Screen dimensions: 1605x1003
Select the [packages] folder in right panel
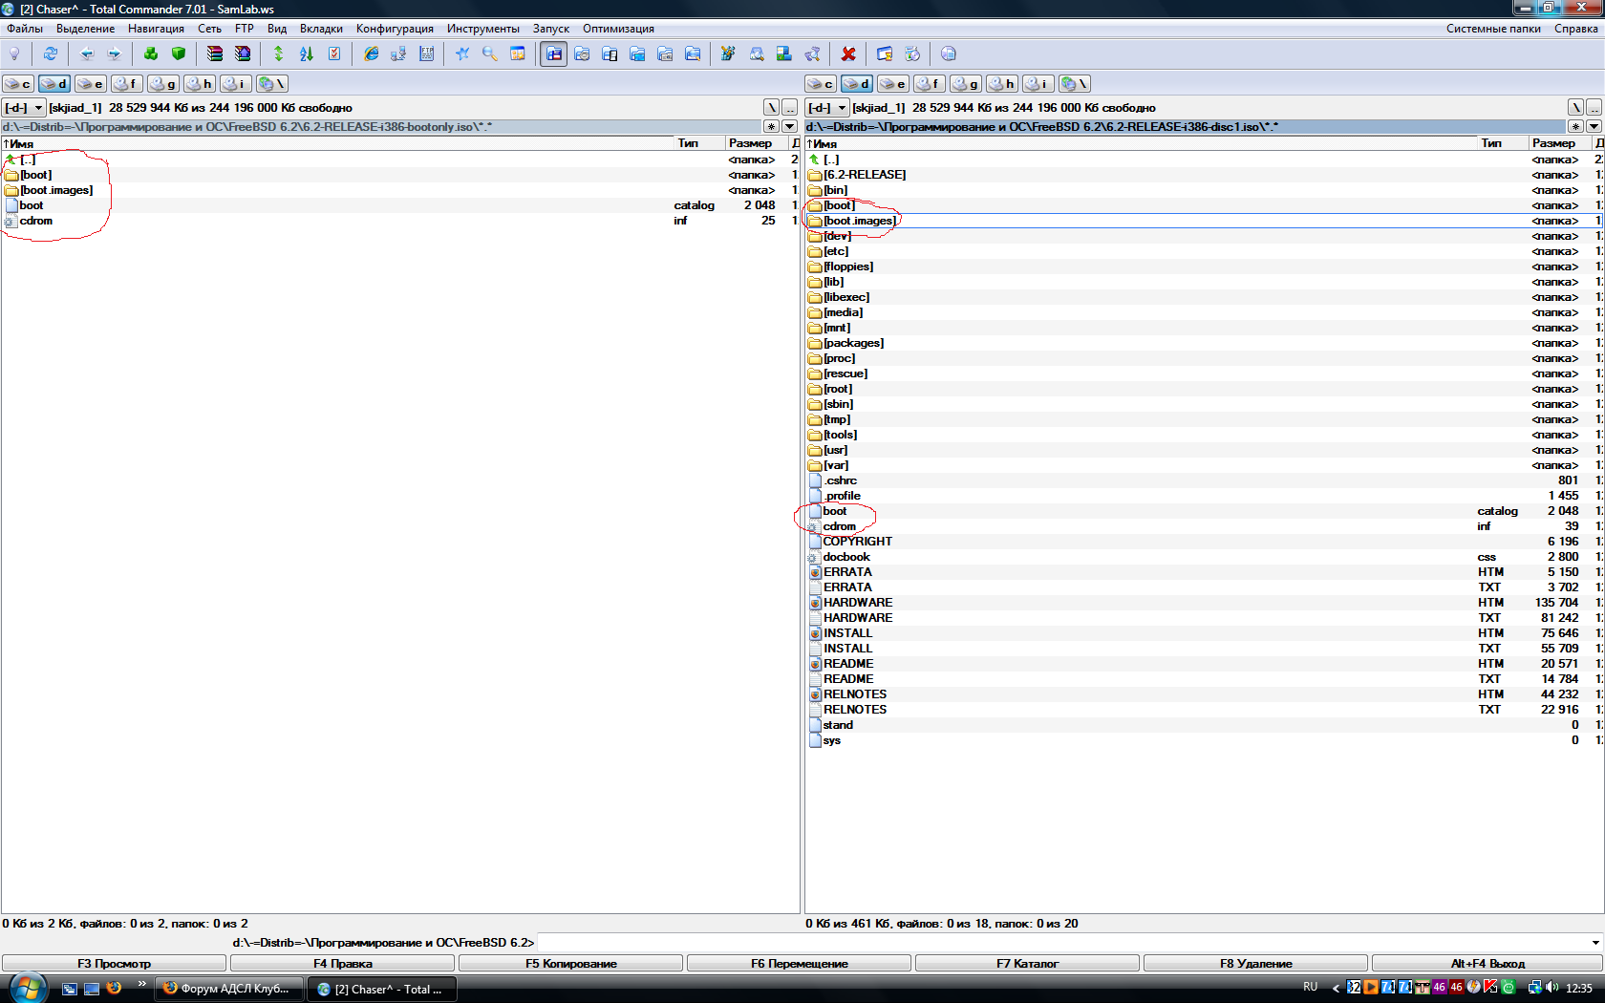[853, 343]
